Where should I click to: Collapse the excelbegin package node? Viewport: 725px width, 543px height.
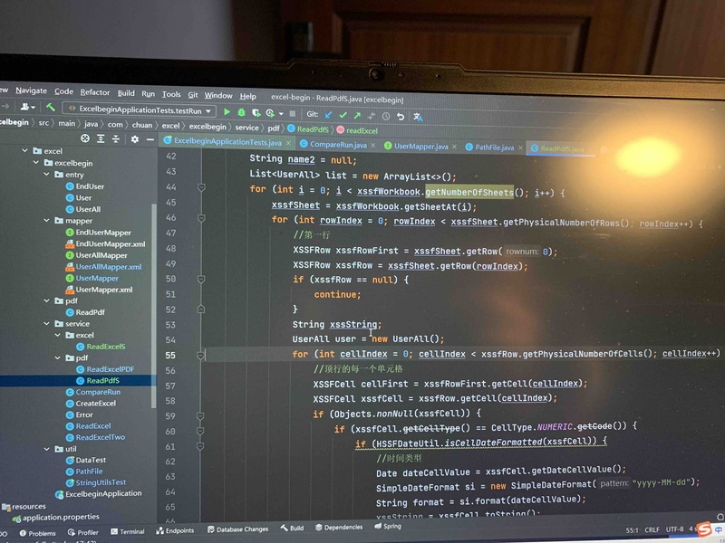click(x=35, y=163)
